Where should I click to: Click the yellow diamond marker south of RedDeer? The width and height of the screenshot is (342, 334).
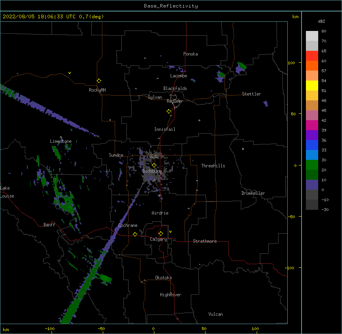169,111
